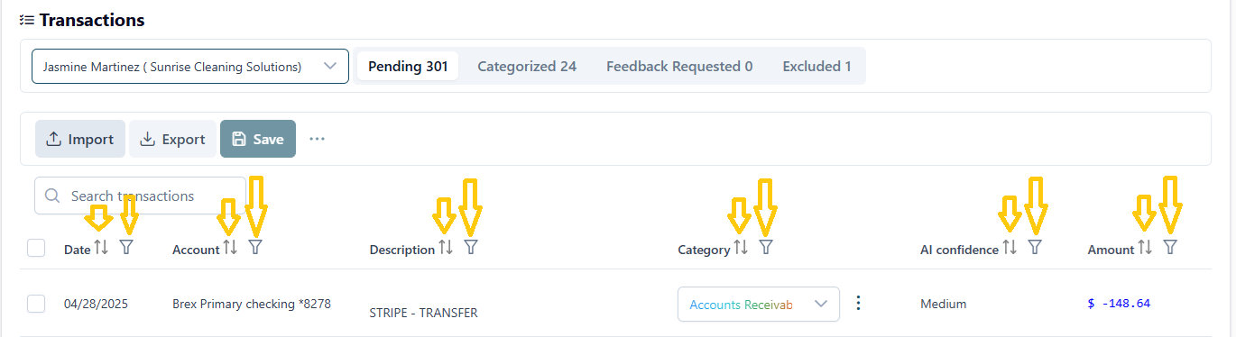The image size is (1236, 337).
Task: Filter the Amount column
Action: pos(1170,247)
